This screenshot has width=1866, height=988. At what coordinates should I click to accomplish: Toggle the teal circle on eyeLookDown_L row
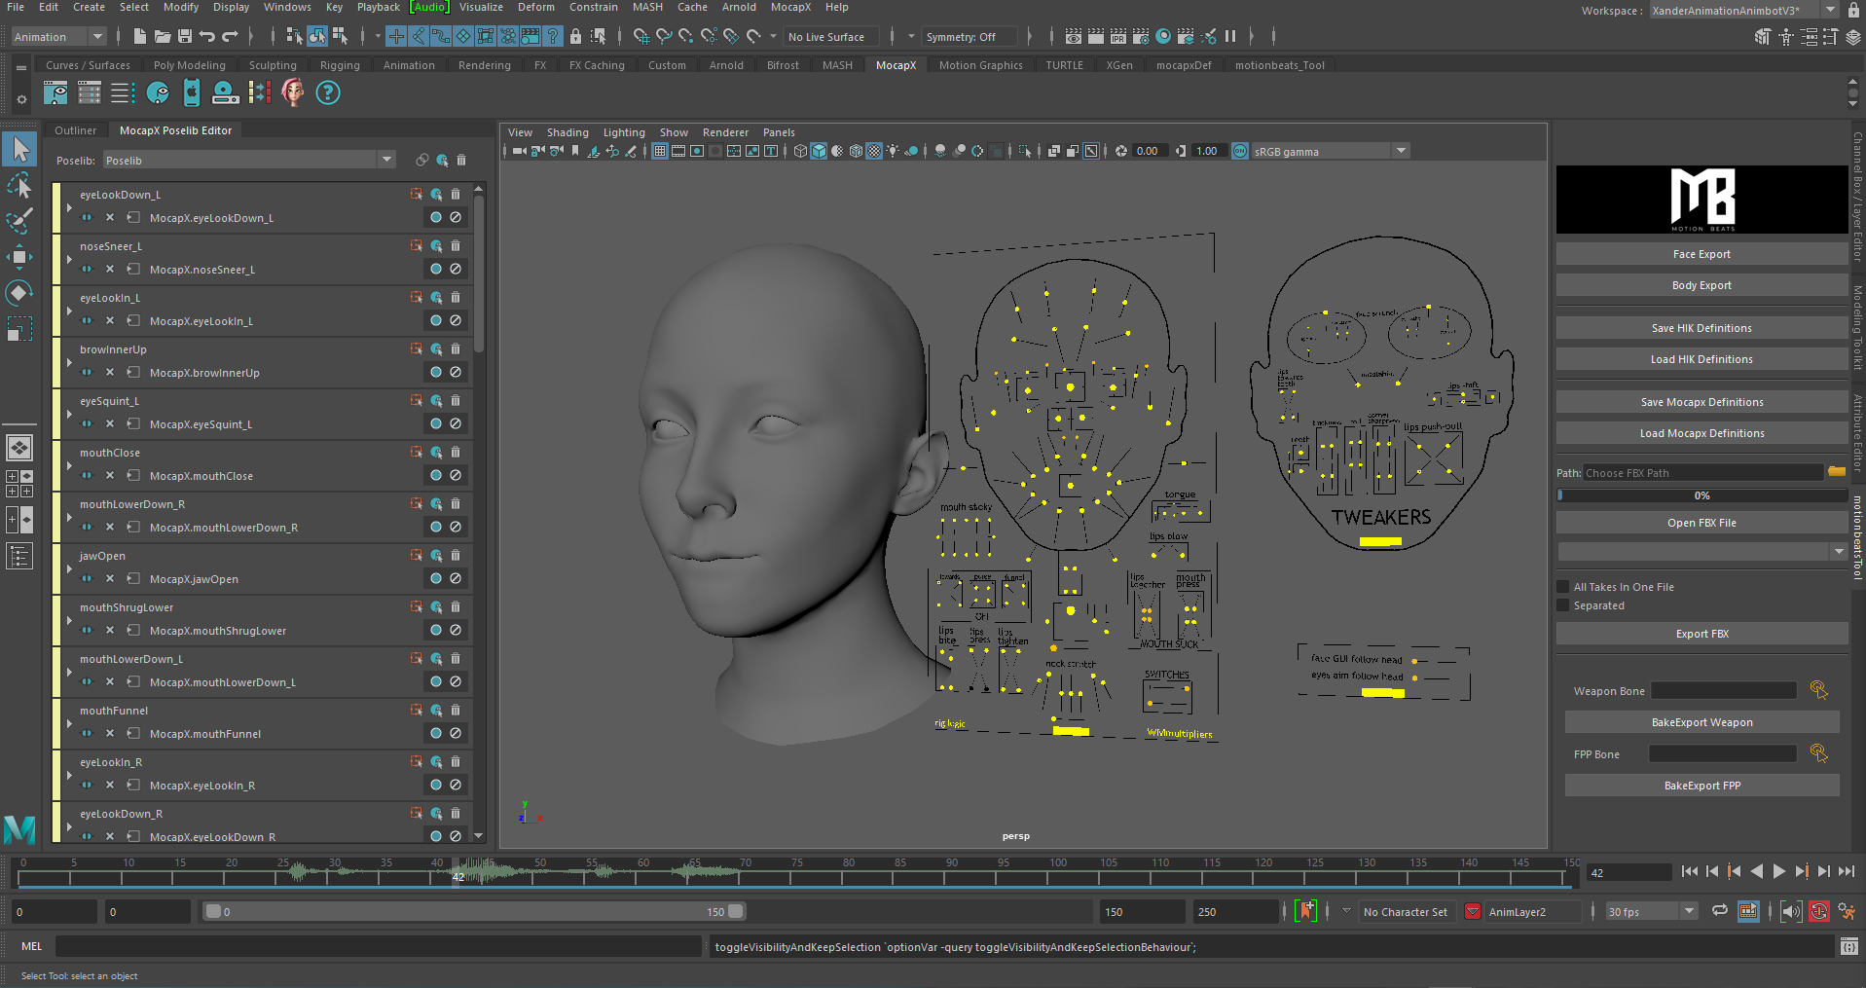coord(436,217)
